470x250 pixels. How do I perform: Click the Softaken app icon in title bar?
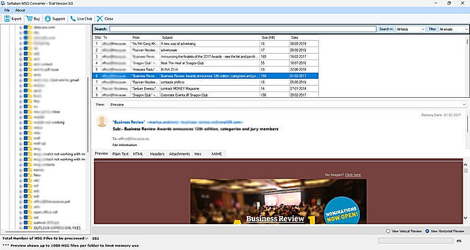[x=3, y=3]
